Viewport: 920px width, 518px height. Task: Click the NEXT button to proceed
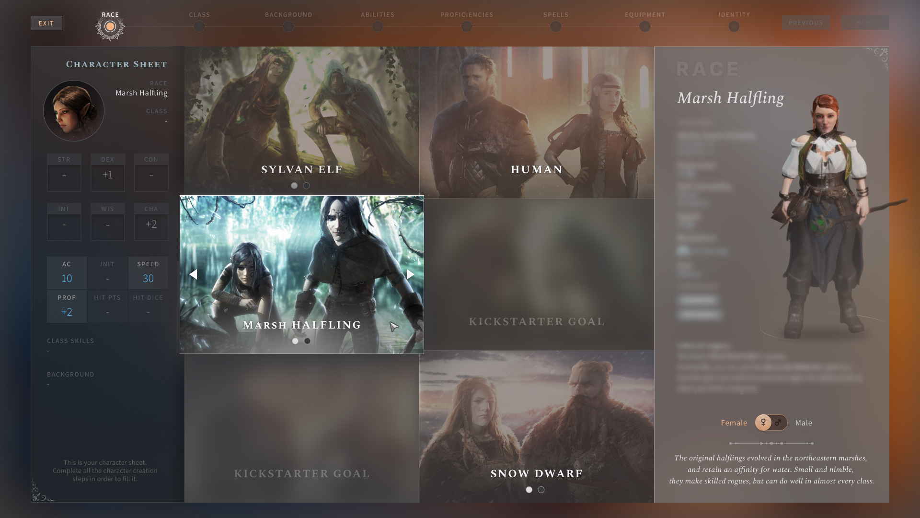865,23
